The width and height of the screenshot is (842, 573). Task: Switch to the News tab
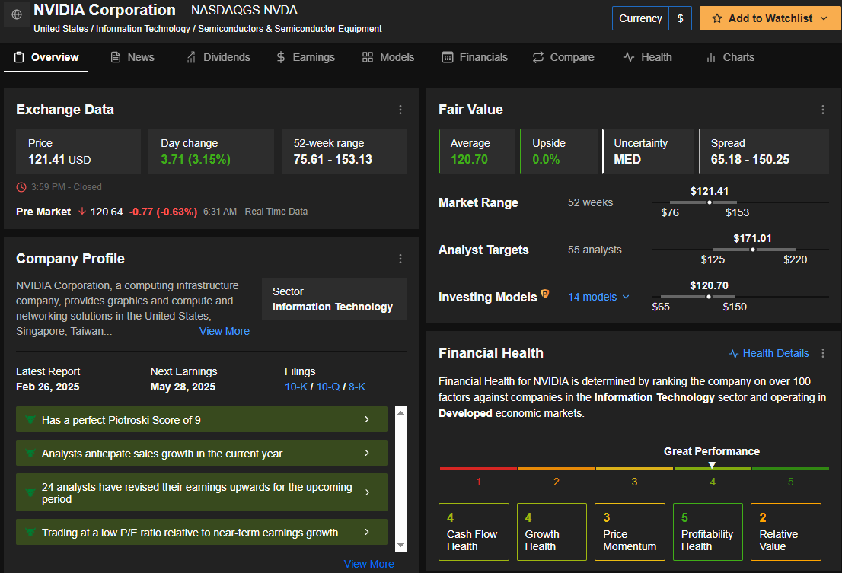coord(132,57)
